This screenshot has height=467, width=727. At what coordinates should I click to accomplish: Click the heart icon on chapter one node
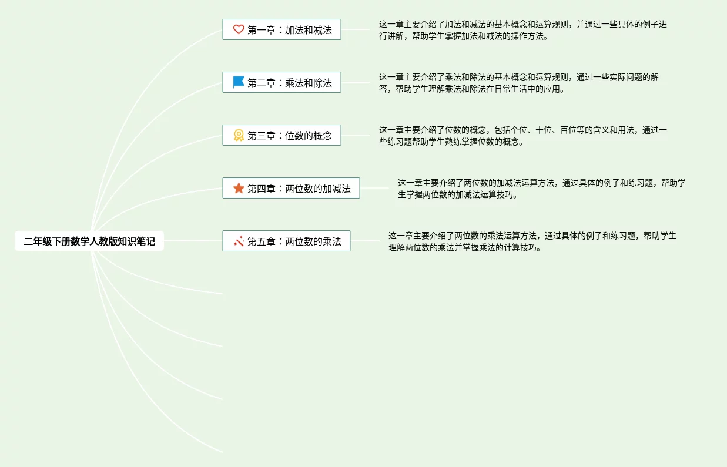(239, 29)
